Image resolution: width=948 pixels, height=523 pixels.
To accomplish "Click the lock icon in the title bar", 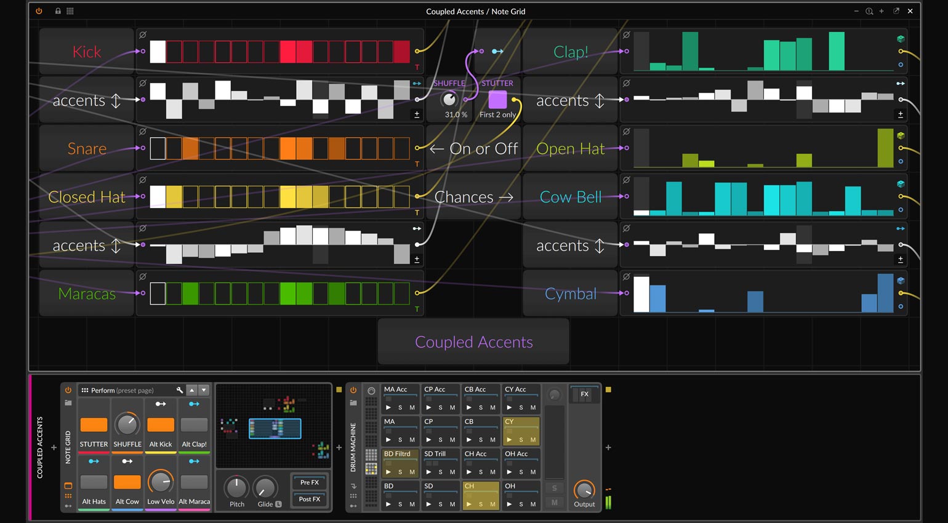I will (58, 11).
